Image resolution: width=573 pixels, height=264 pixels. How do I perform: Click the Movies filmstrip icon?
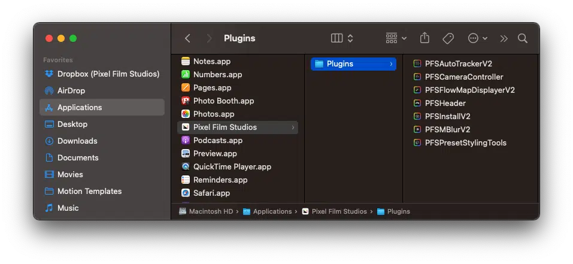(x=49, y=175)
